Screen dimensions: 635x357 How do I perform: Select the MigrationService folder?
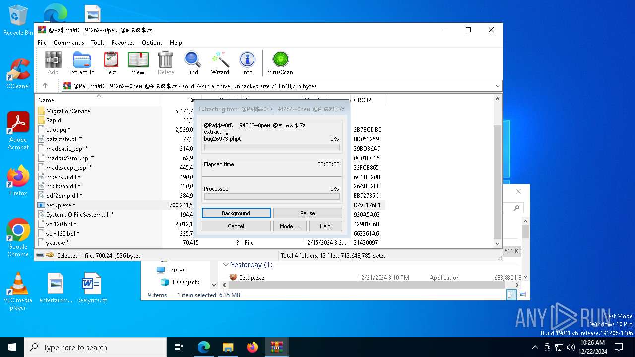(x=68, y=111)
